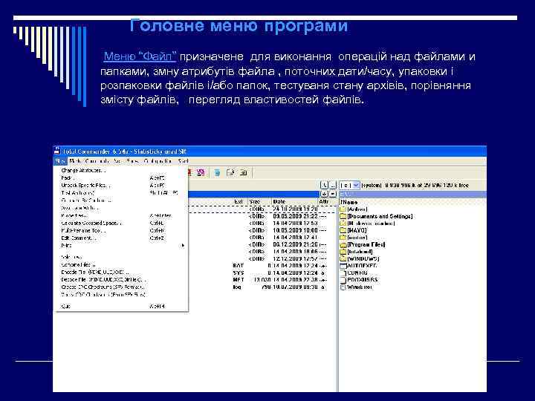The height and width of the screenshot is (401, 535).
Task: Click the notepad toolbar icon
Action: coord(230,172)
